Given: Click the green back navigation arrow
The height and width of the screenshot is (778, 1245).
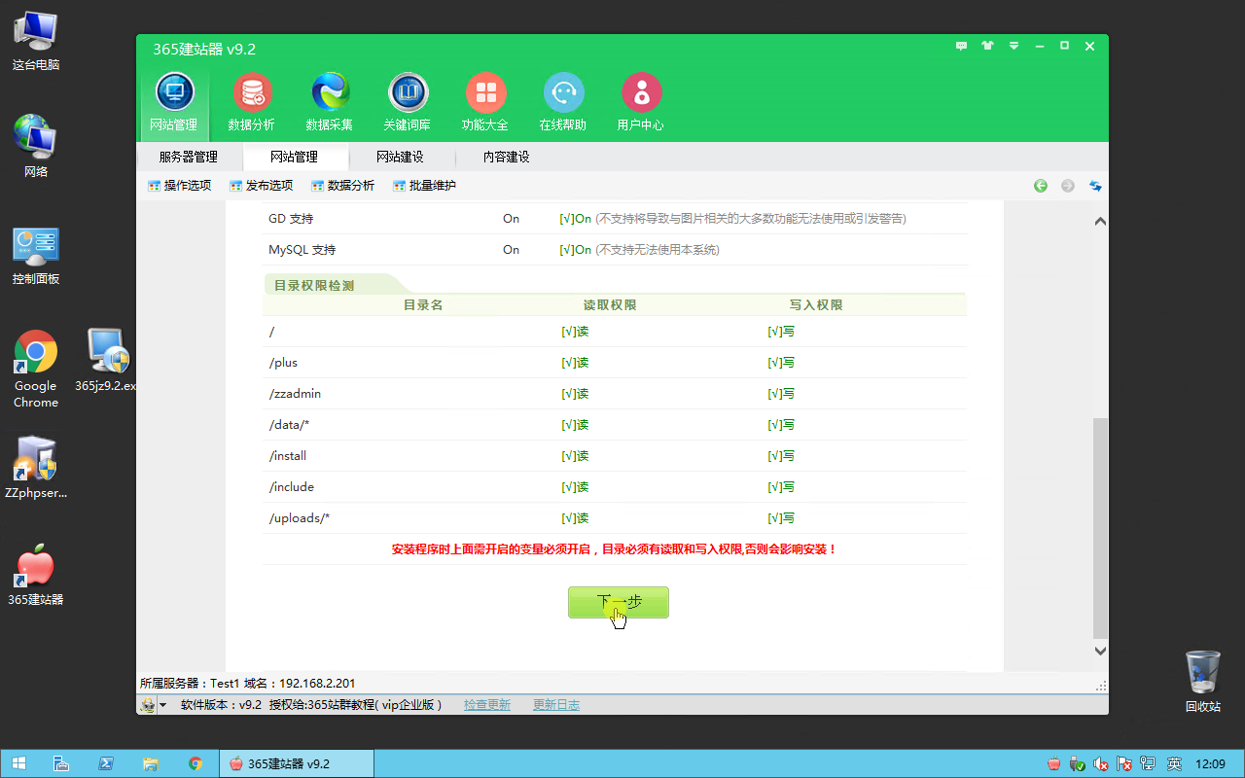Looking at the screenshot, I should 1041,186.
